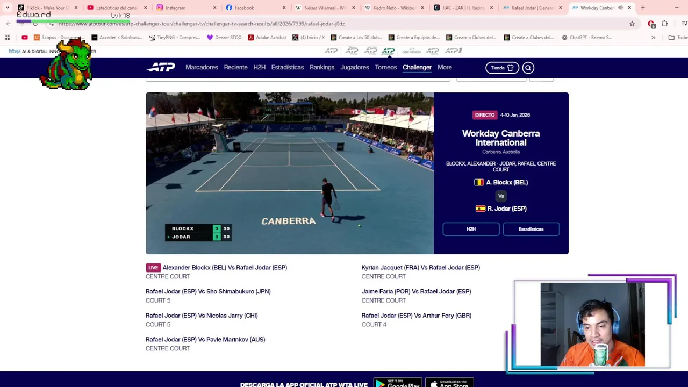Screen dimensions: 688x387
Task: Open the site search magnifier icon
Action: tap(528, 68)
